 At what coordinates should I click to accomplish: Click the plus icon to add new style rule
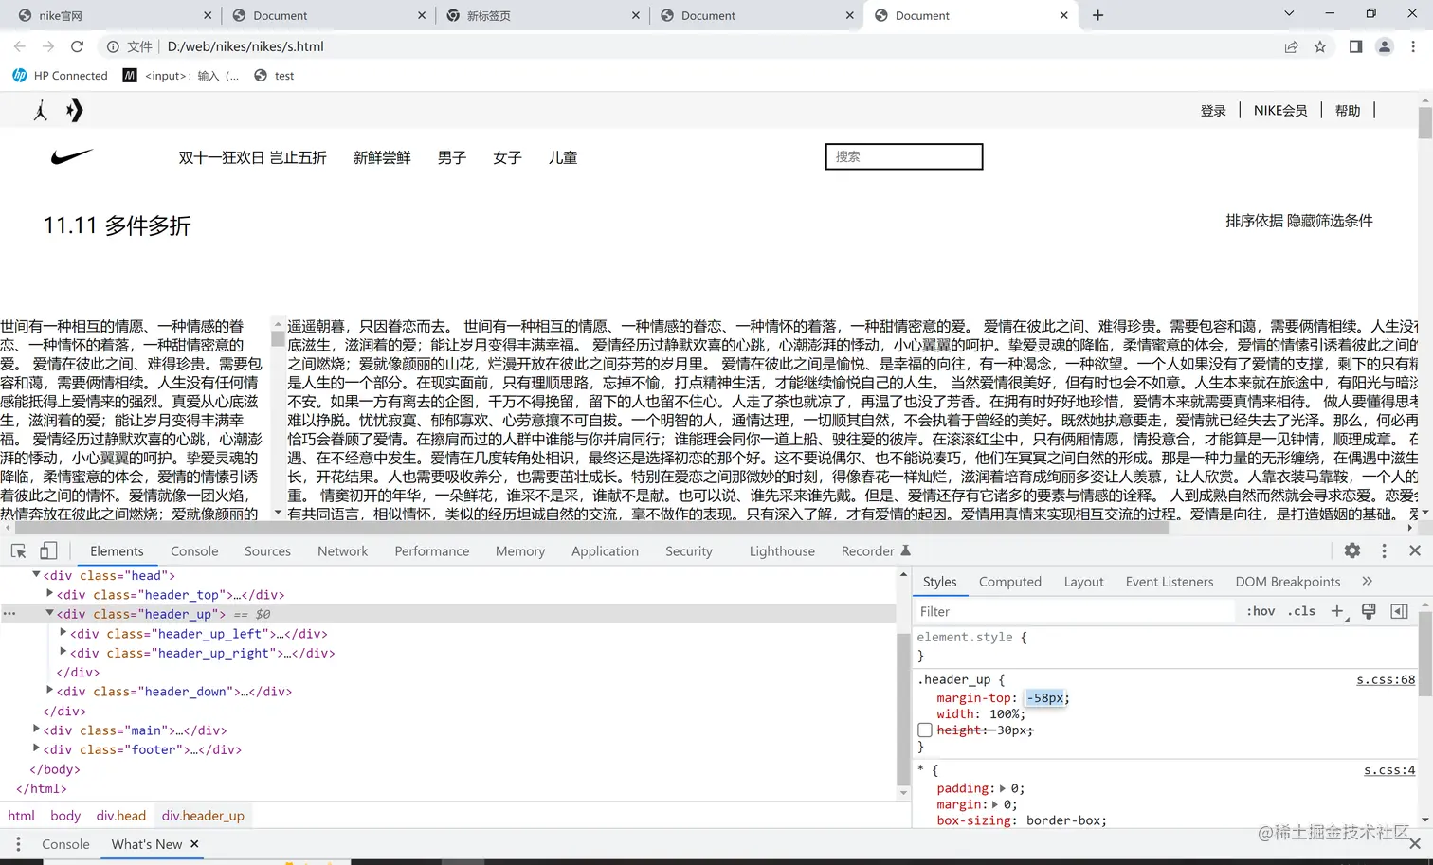pyautogui.click(x=1336, y=611)
